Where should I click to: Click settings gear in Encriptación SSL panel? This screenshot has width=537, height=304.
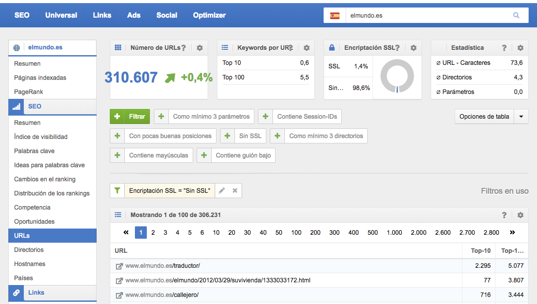click(x=413, y=48)
